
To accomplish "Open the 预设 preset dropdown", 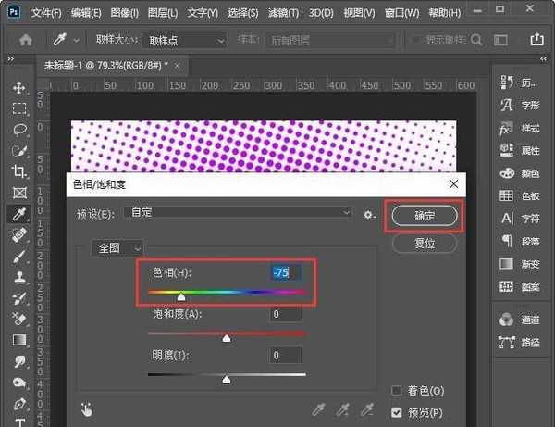I will point(240,213).
